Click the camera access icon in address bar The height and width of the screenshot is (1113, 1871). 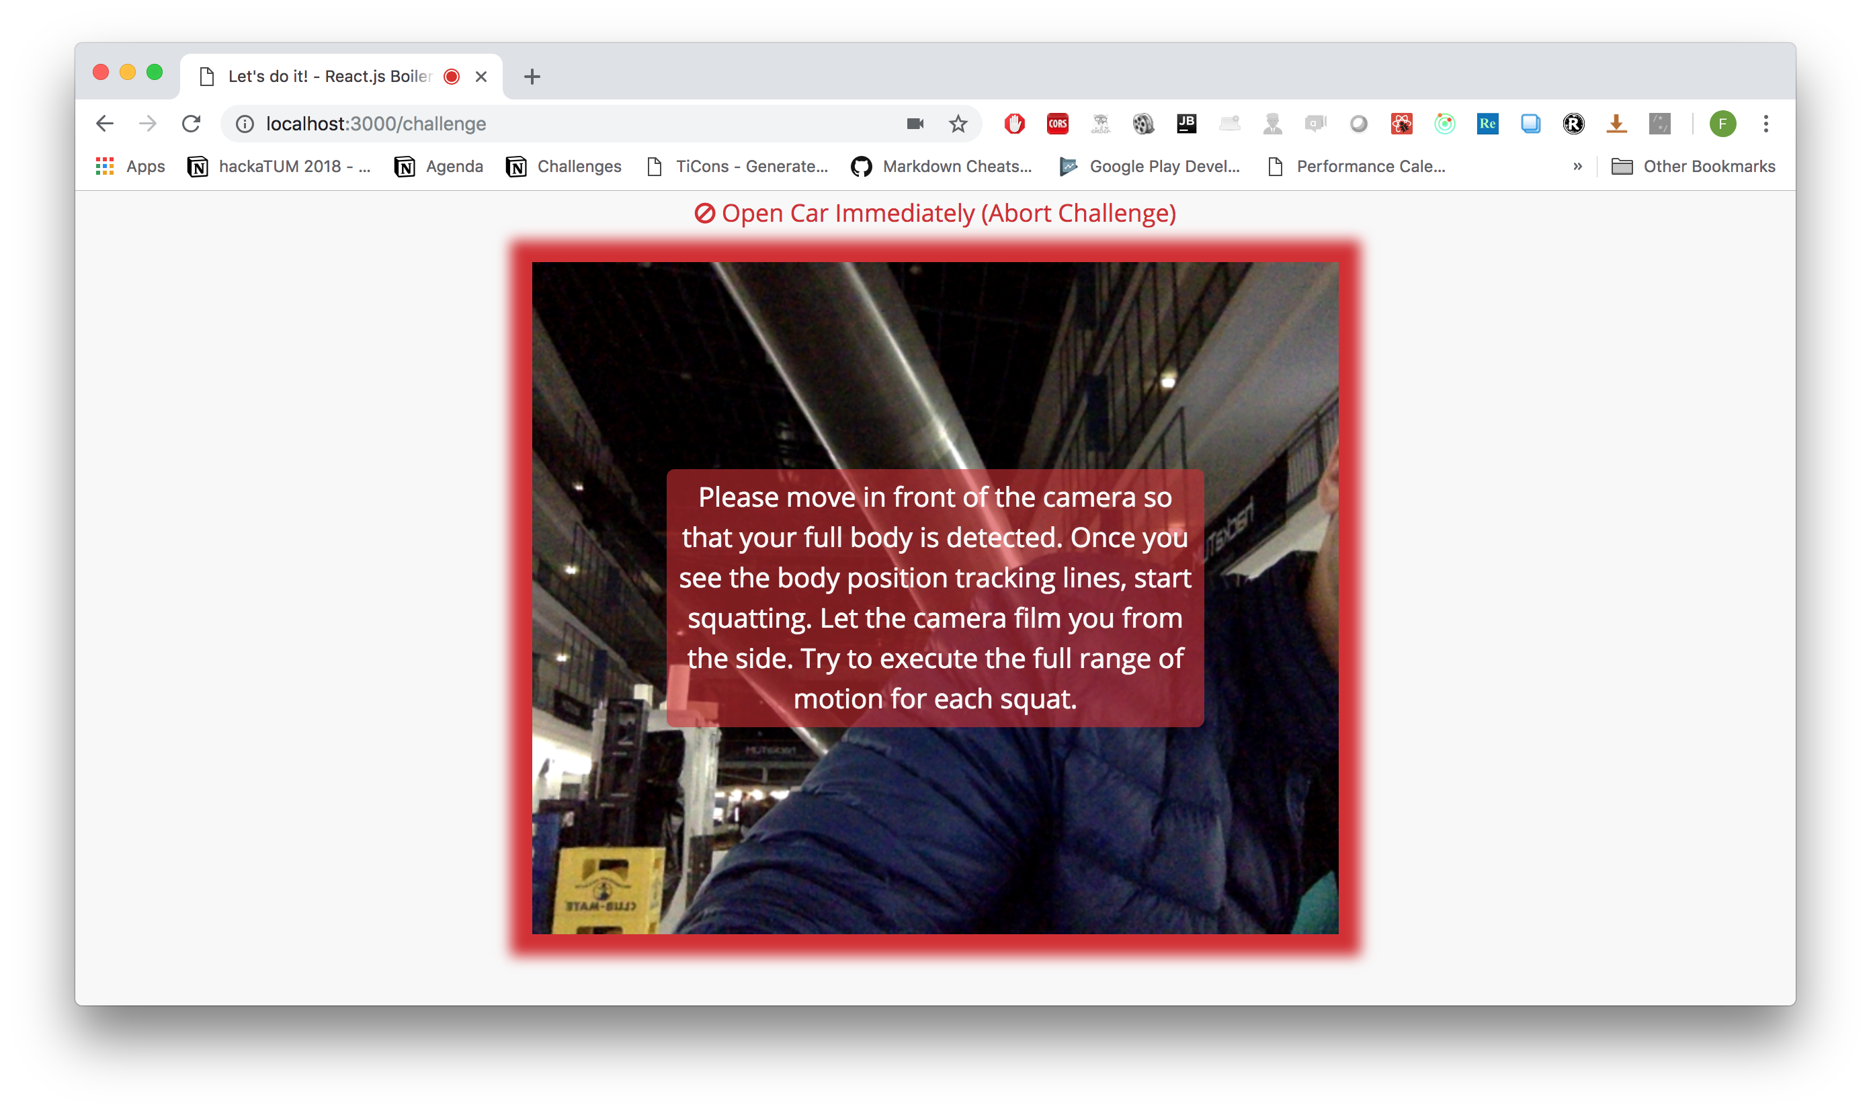(915, 124)
